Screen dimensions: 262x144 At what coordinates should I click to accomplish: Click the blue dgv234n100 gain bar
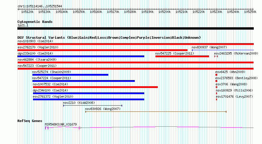point(89,93)
